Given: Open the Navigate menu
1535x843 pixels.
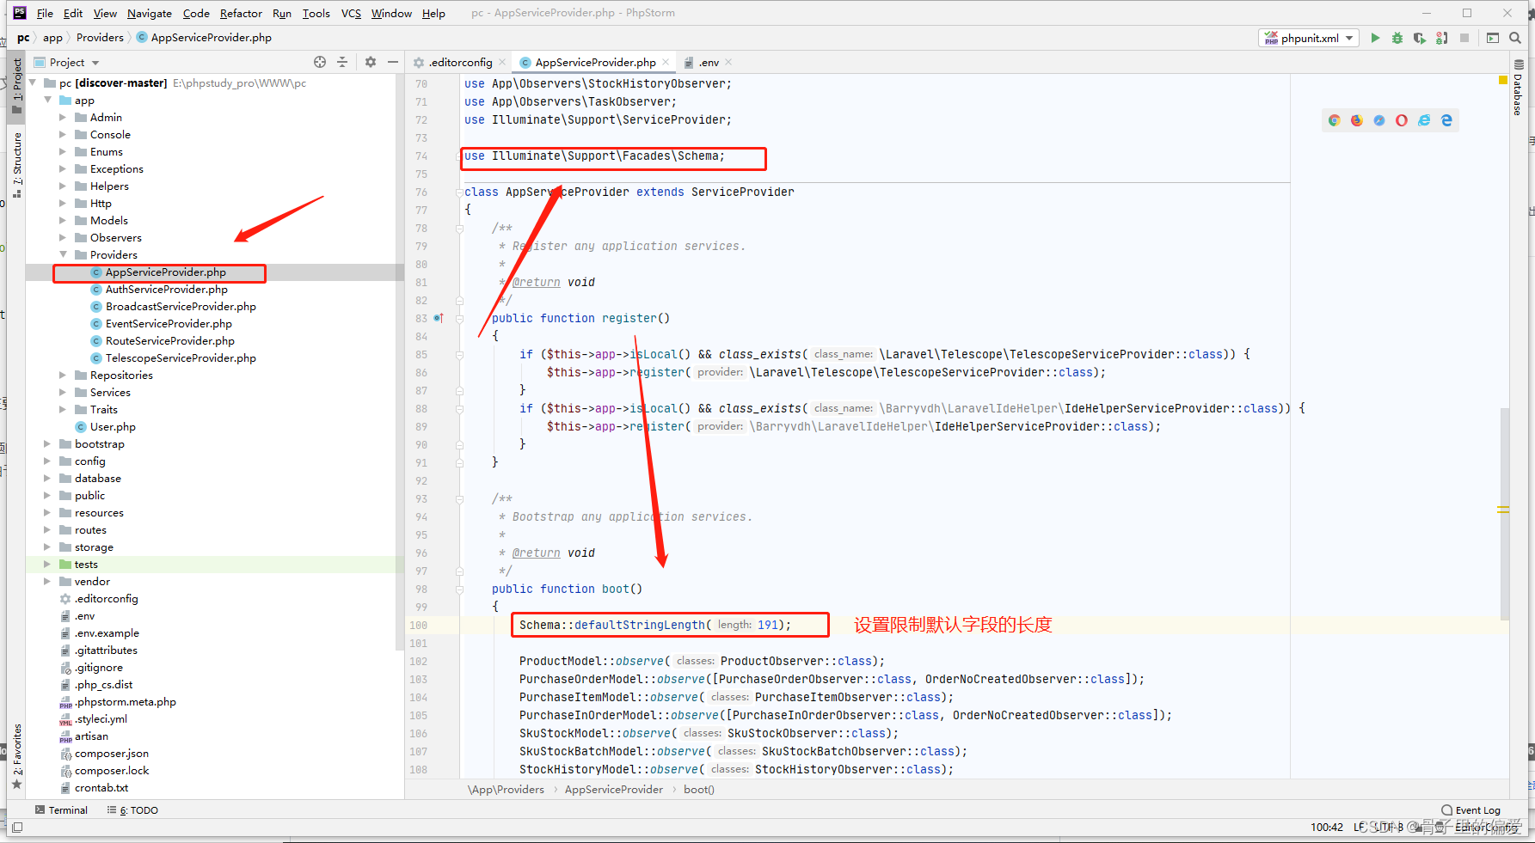Looking at the screenshot, I should pos(150,13).
